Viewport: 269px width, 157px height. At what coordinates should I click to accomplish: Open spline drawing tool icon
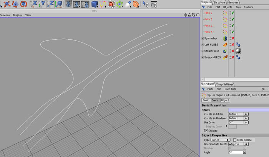[103, 4]
